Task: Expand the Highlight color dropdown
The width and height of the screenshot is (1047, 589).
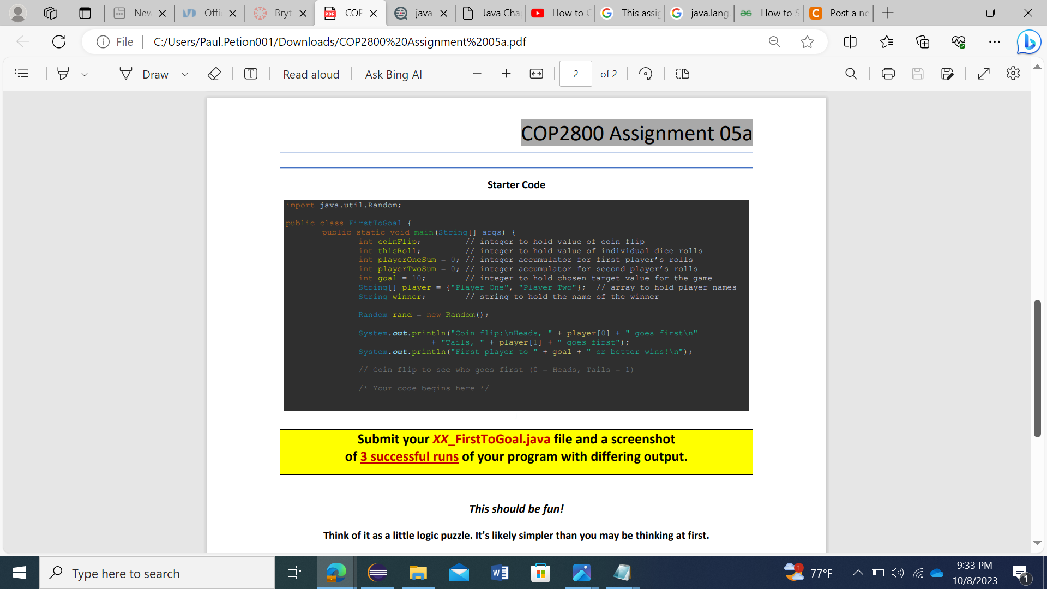Action: click(x=85, y=74)
